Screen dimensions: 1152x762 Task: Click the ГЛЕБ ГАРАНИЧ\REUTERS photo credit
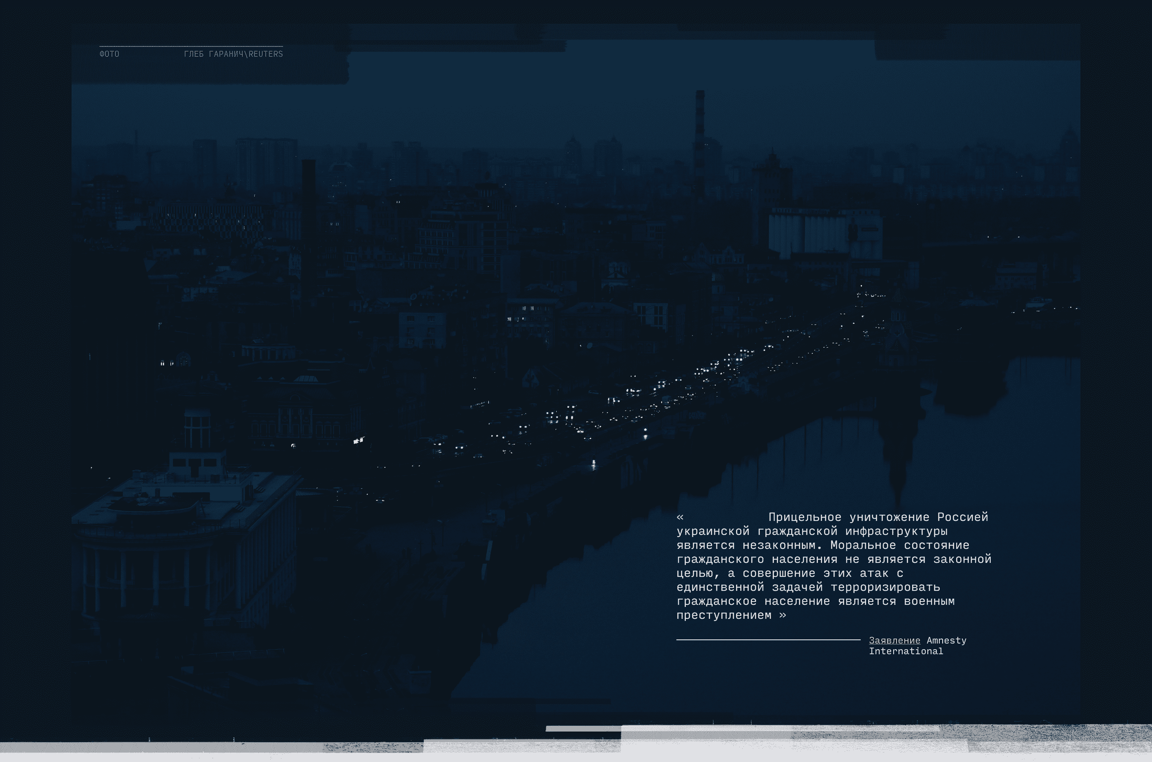point(233,54)
